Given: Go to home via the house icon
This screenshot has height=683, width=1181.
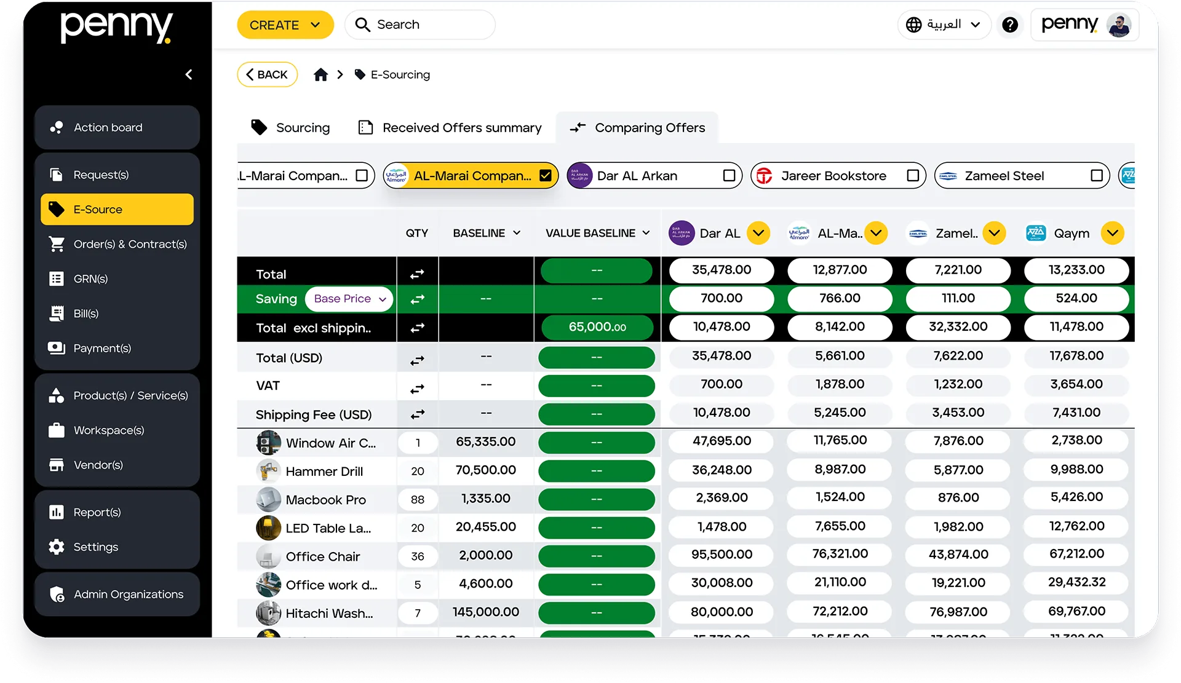Looking at the screenshot, I should click(320, 74).
